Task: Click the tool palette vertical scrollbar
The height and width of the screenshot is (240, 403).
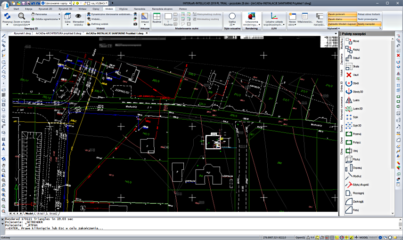Action: click(393, 126)
